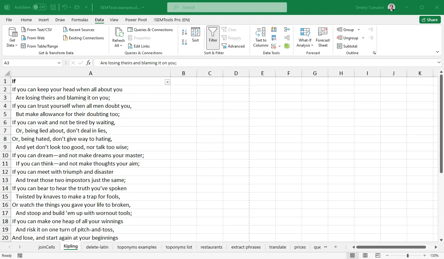The image size is (444, 259).
Task: Open Customize Quick Access Toolbar dropdown
Action: tap(86, 7)
